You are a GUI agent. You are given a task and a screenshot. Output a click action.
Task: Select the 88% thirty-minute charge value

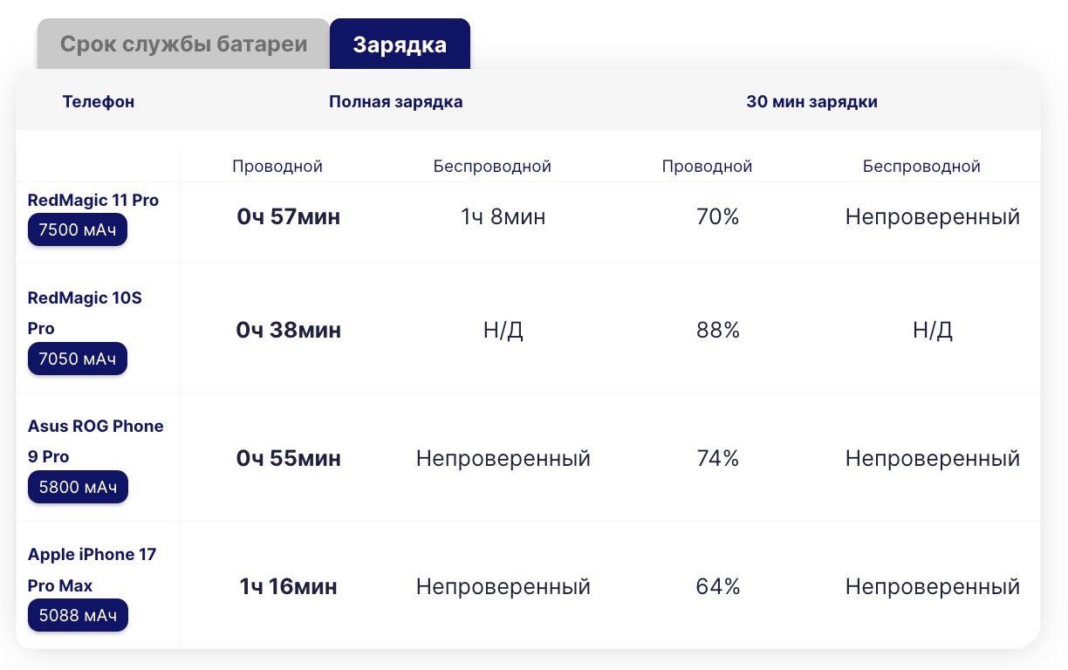pos(717,331)
